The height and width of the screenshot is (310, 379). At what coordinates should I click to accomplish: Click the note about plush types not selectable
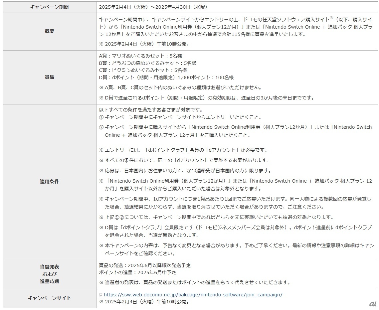pos(180,87)
